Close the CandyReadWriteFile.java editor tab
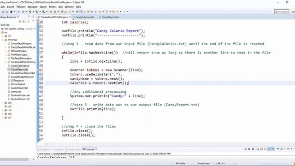 (70, 17)
